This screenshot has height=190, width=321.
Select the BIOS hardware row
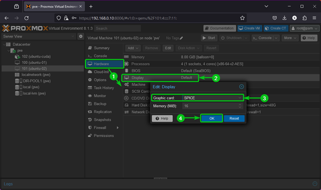pyautogui.click(x=222, y=71)
